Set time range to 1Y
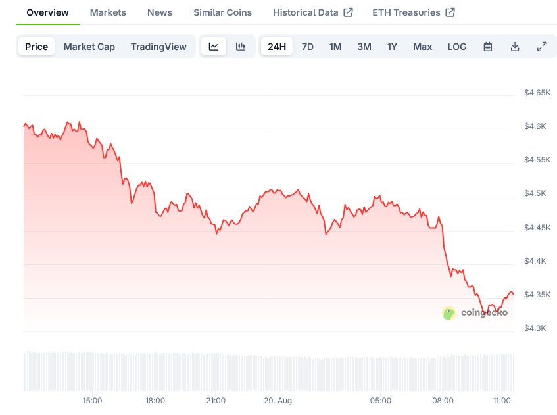The width and height of the screenshot is (557, 415). point(392,47)
